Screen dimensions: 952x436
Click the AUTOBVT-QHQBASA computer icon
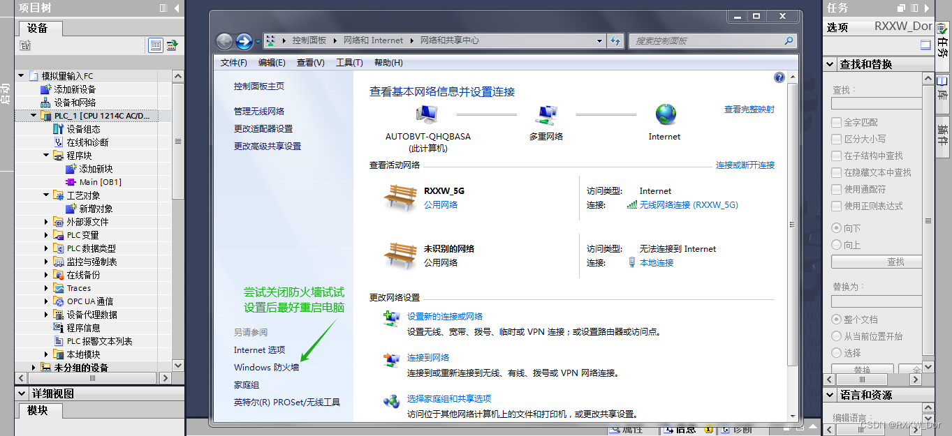click(426, 114)
